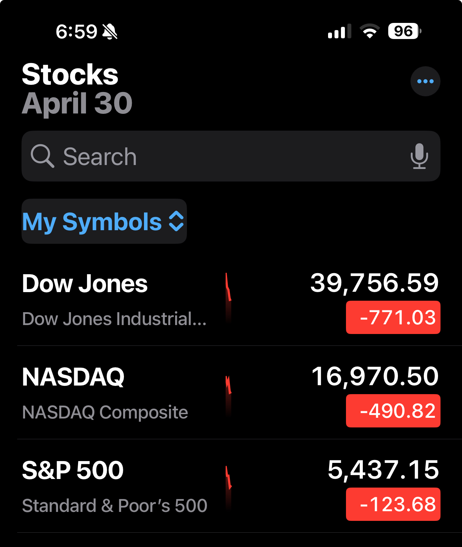This screenshot has height=547, width=462.
Task: Tap the magnifying glass search icon
Action: click(x=42, y=156)
